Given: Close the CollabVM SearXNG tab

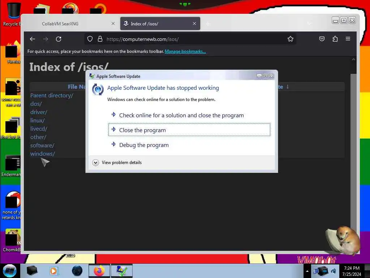Looking at the screenshot, I should click(113, 24).
